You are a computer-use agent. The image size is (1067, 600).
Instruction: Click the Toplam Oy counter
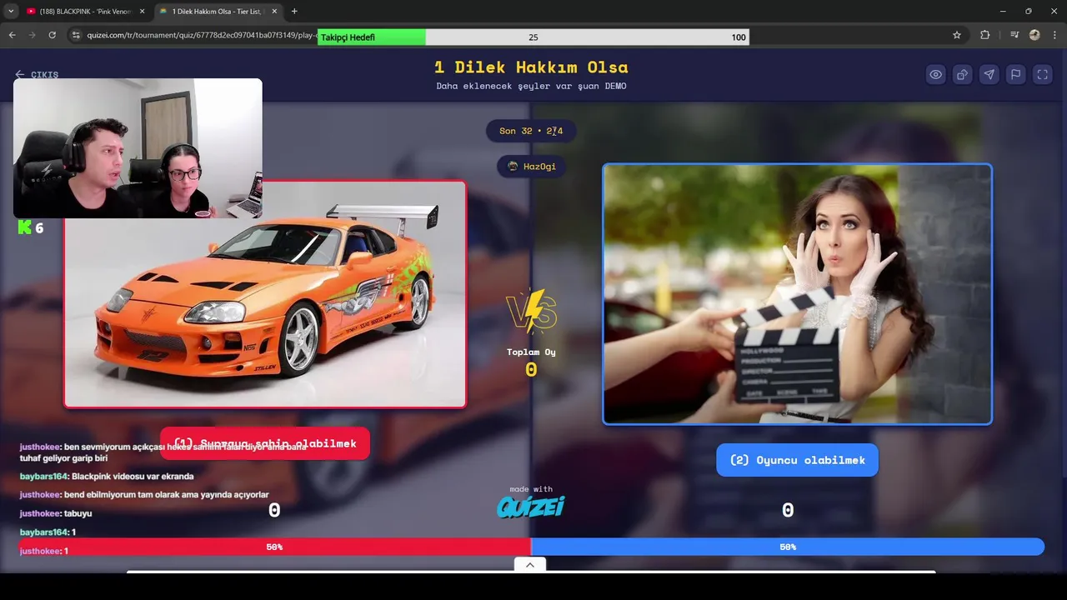click(x=531, y=362)
